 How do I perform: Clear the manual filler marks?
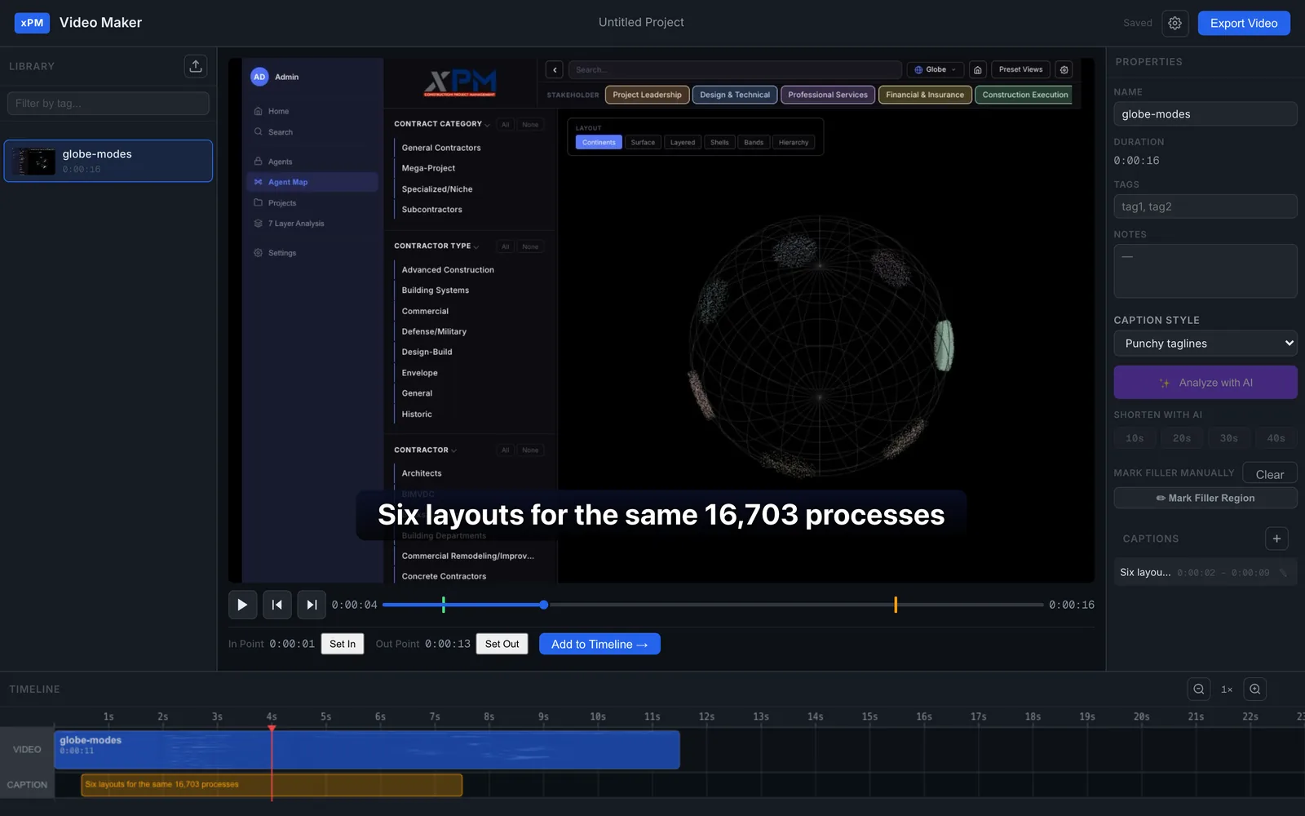[1270, 474]
